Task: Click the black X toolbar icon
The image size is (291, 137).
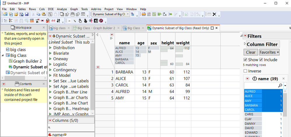Action: [214, 14]
